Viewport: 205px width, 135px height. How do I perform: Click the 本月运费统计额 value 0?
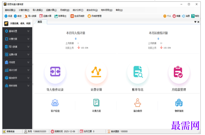point(158,39)
